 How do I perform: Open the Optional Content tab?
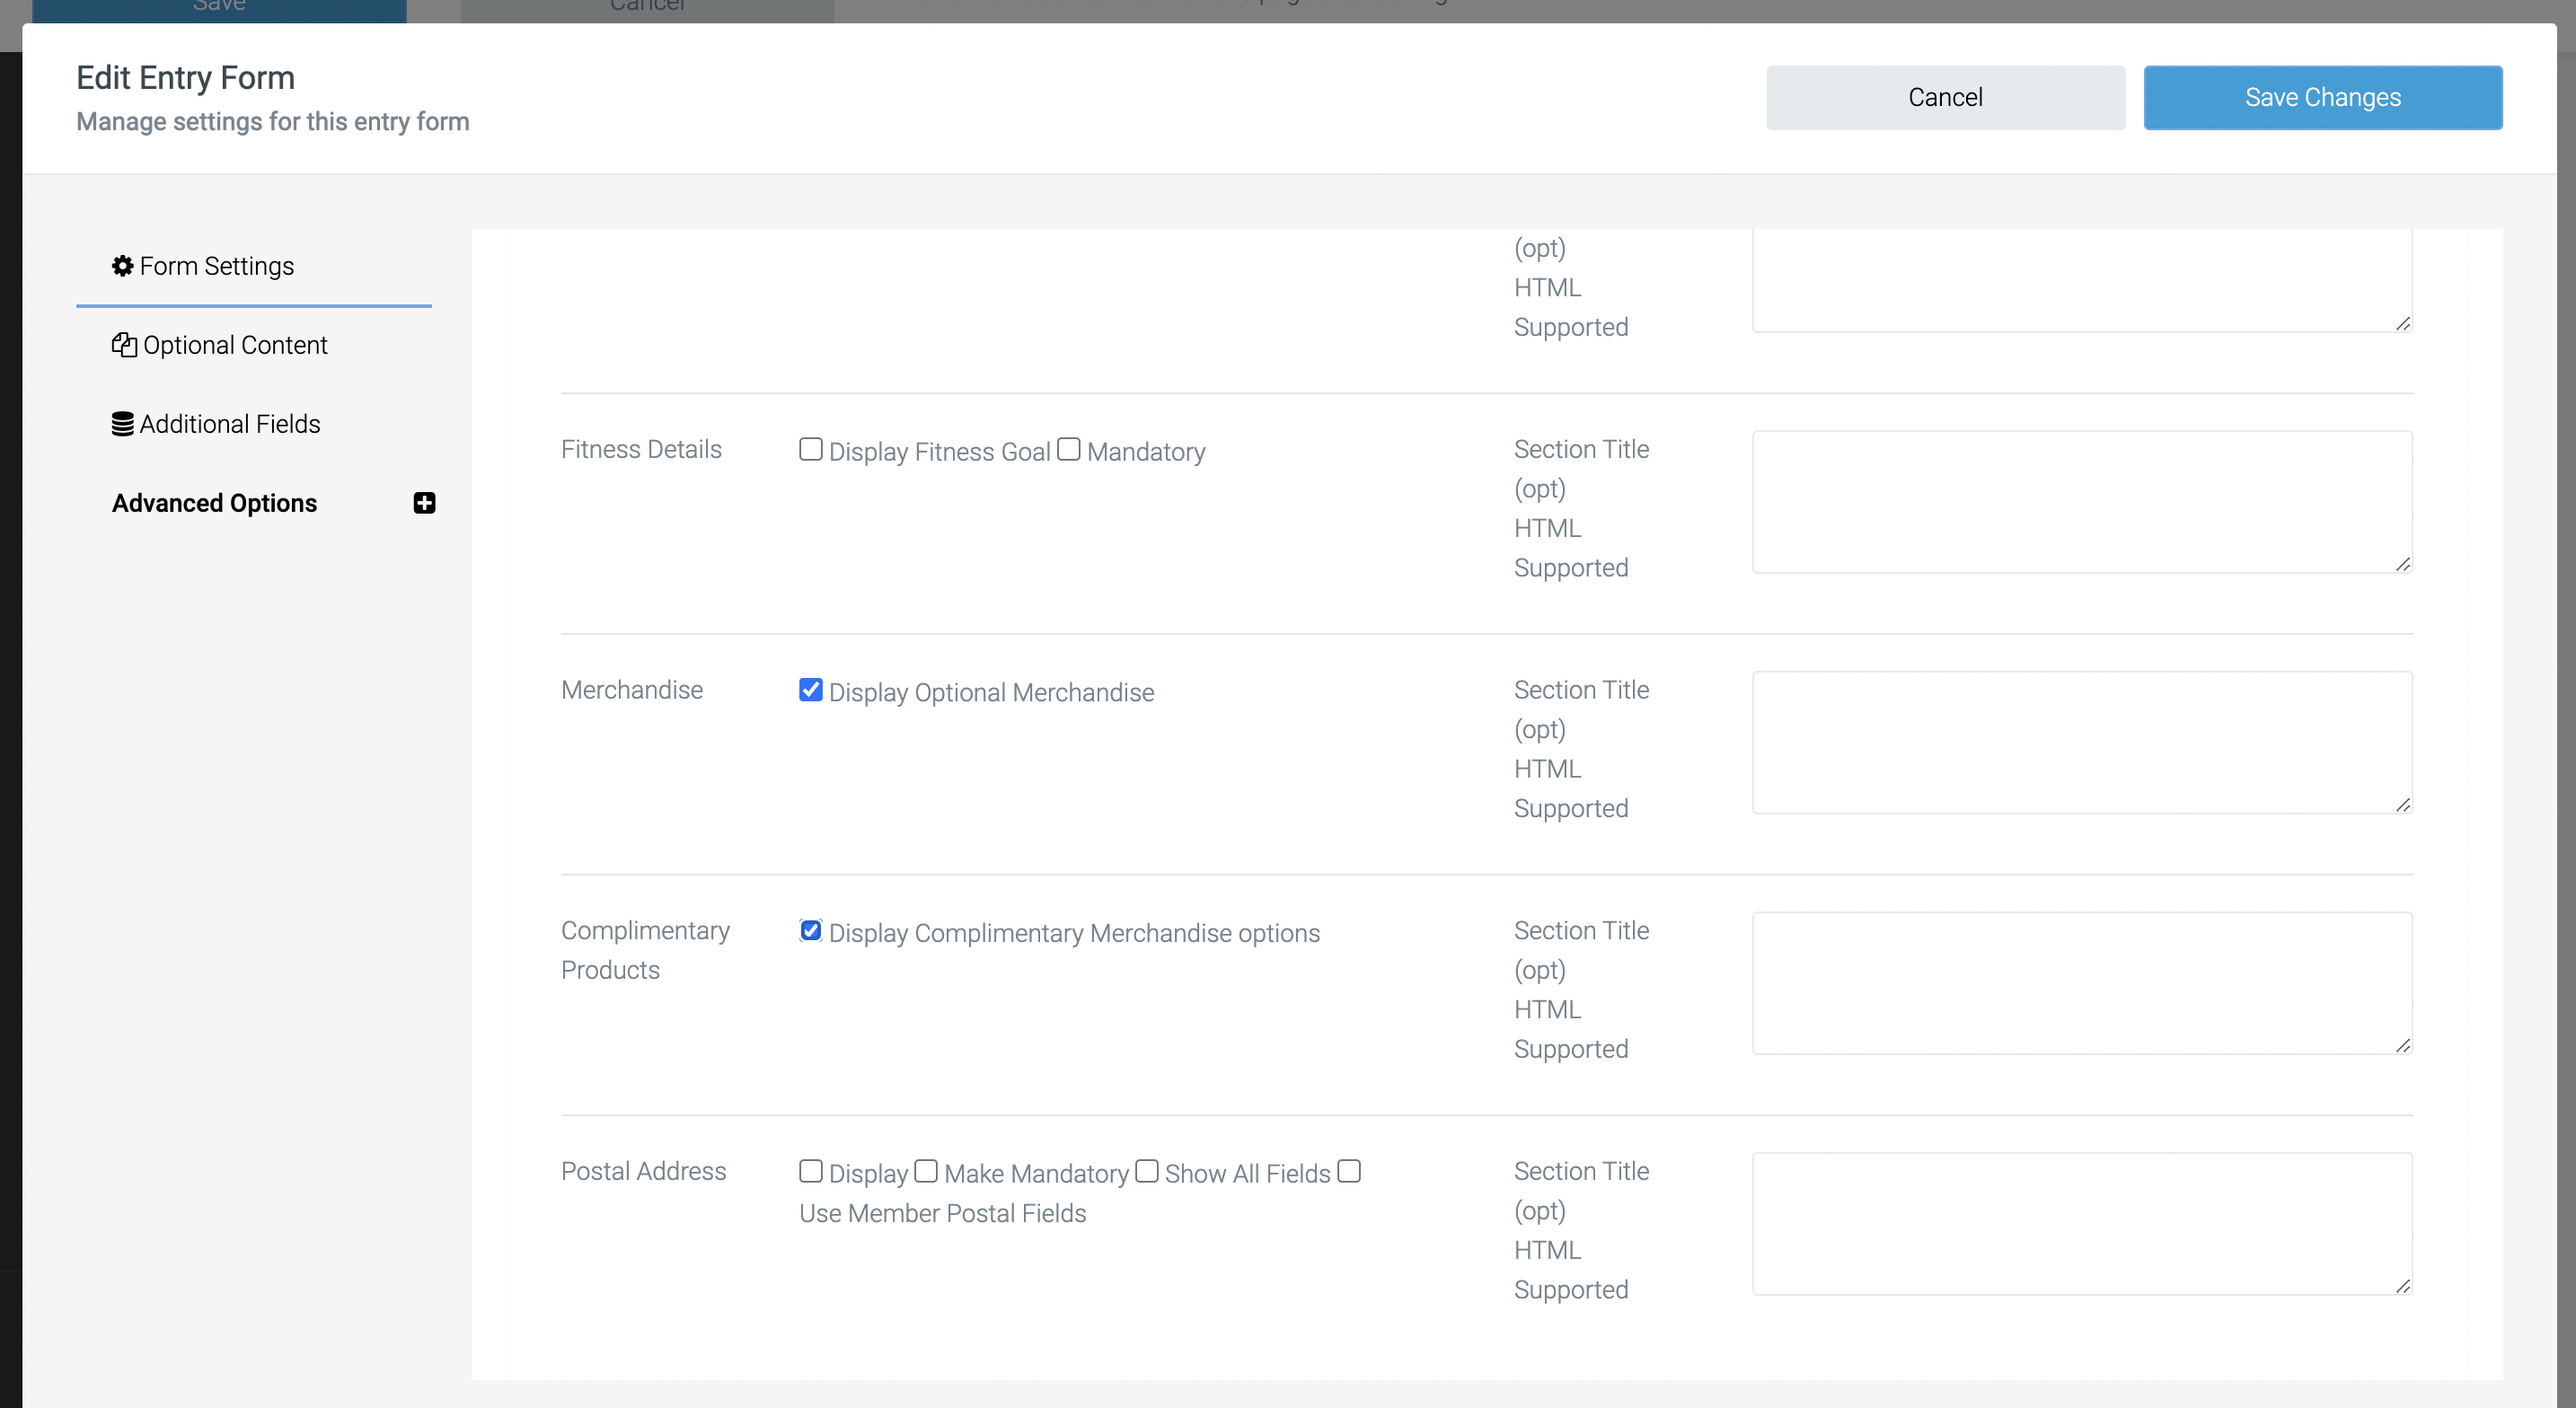pos(254,345)
